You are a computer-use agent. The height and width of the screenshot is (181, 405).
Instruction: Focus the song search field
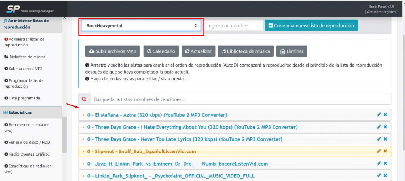click(x=240, y=99)
